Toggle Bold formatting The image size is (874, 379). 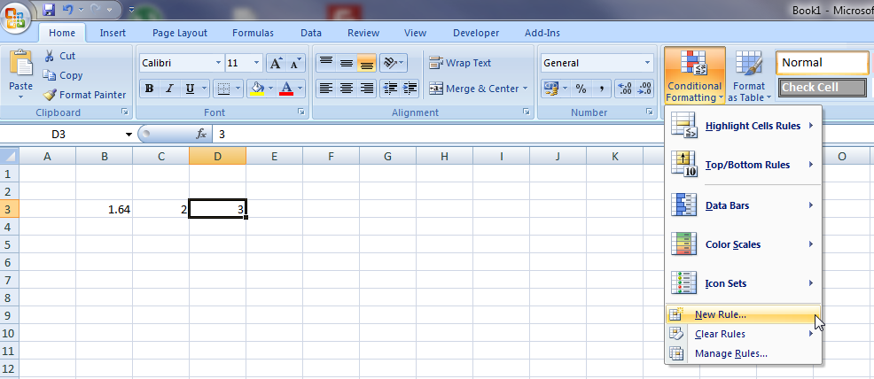click(149, 89)
